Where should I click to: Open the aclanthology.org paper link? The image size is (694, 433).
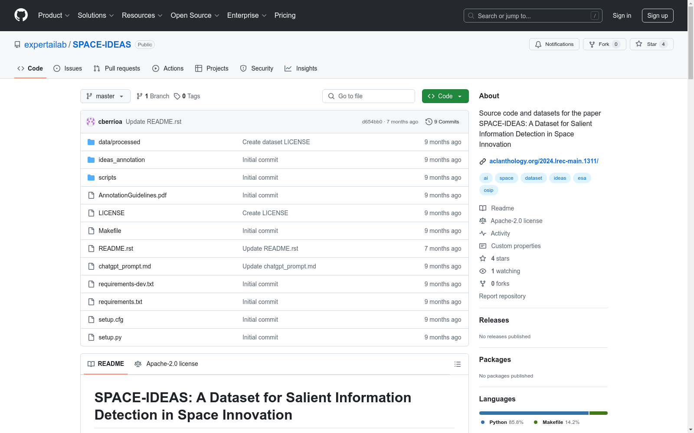click(544, 161)
